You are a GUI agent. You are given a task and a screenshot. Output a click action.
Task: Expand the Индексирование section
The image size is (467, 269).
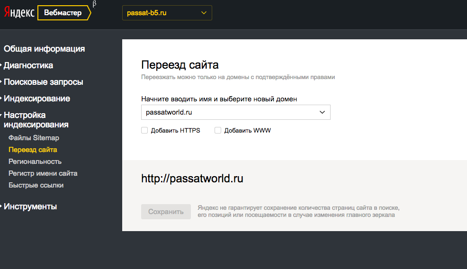(37, 99)
